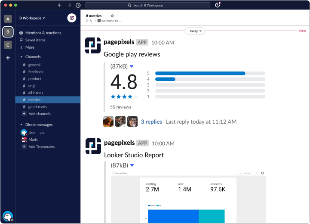
Task: Open the help icon in title bar
Action: coord(218,5)
